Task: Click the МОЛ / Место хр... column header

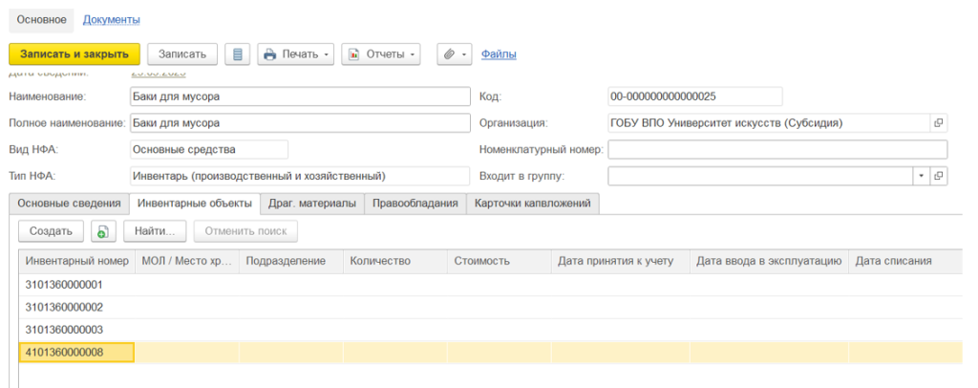Action: pos(187,261)
